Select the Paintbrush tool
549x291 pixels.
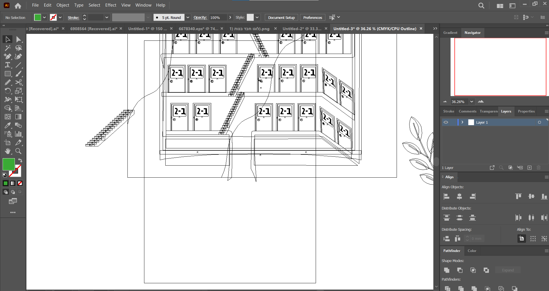[x=19, y=74]
